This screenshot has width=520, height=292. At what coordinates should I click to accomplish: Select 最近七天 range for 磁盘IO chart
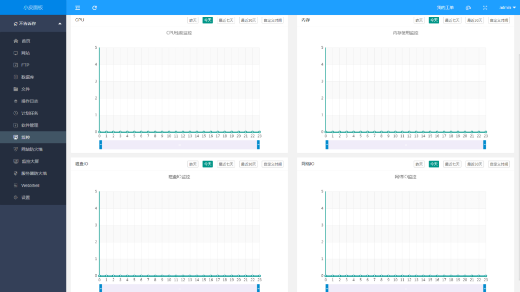click(x=226, y=164)
